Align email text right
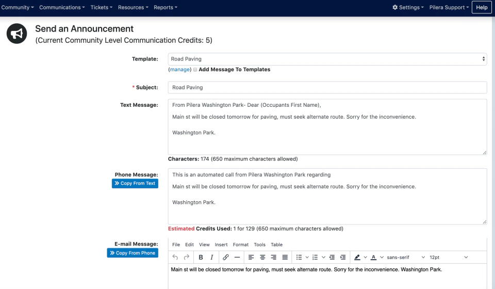This screenshot has width=495, height=289. point(274,258)
